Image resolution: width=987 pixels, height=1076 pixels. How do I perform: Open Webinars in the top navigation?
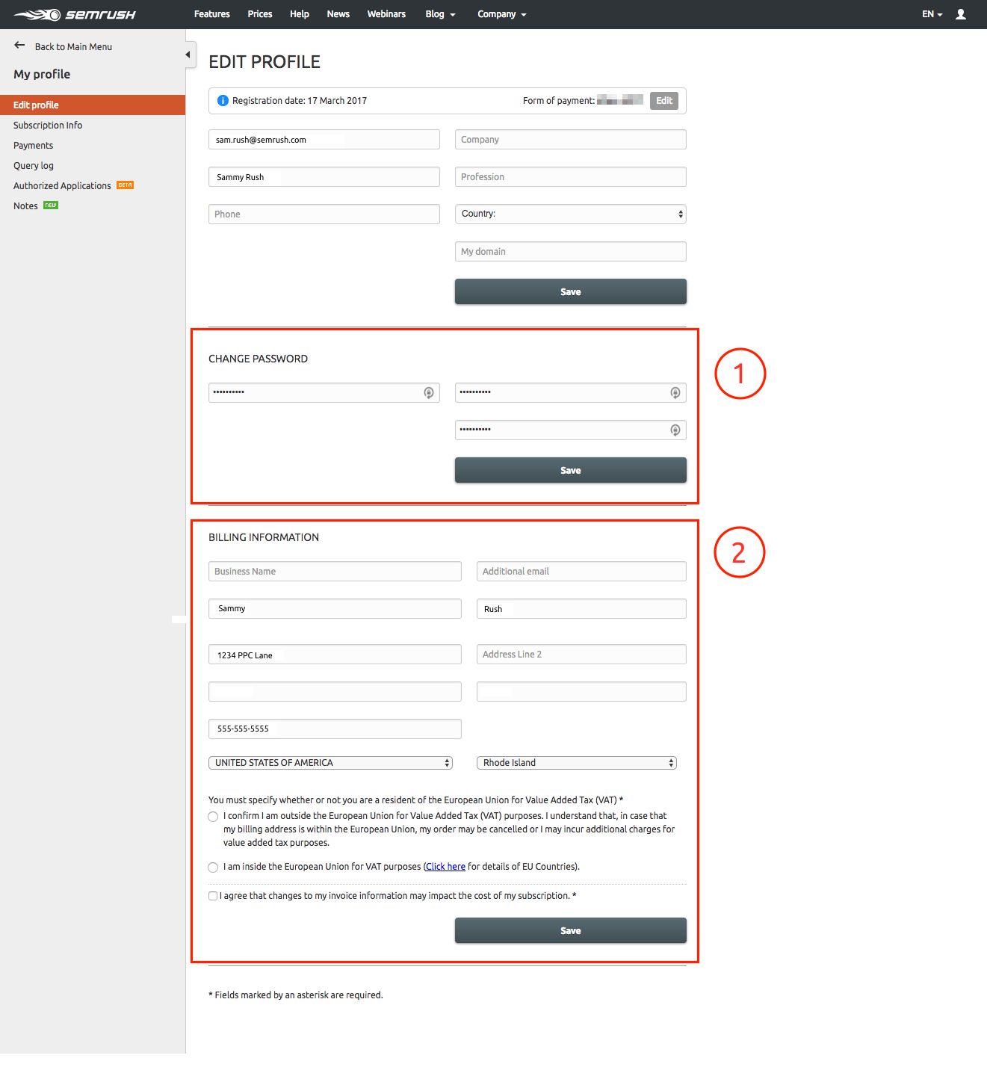click(x=386, y=14)
